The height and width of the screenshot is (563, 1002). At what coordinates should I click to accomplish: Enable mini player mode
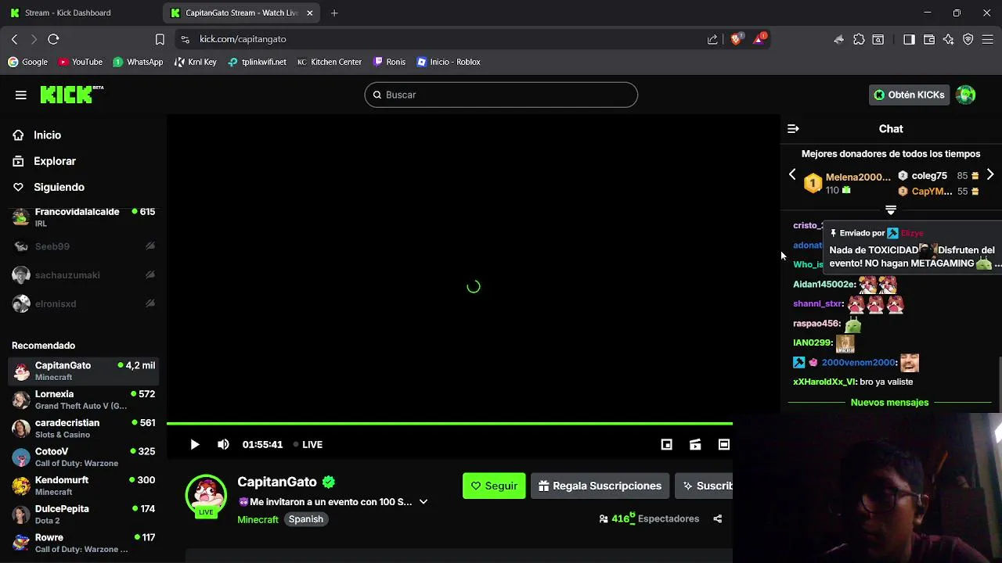(666, 444)
